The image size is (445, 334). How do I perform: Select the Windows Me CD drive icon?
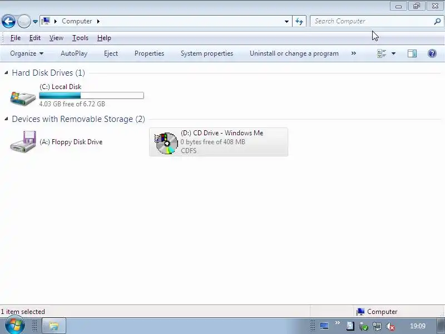click(x=166, y=143)
